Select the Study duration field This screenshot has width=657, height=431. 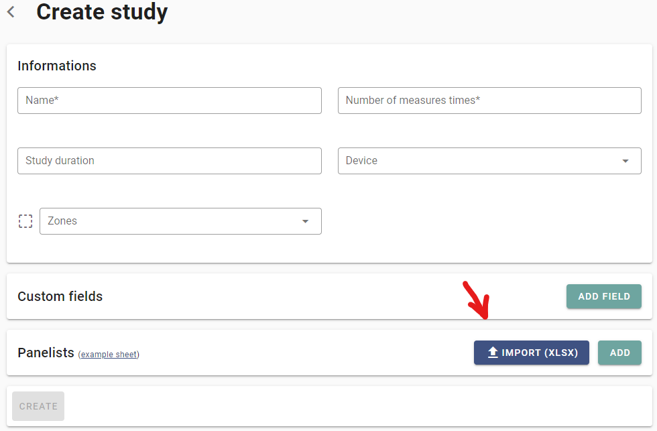(169, 161)
